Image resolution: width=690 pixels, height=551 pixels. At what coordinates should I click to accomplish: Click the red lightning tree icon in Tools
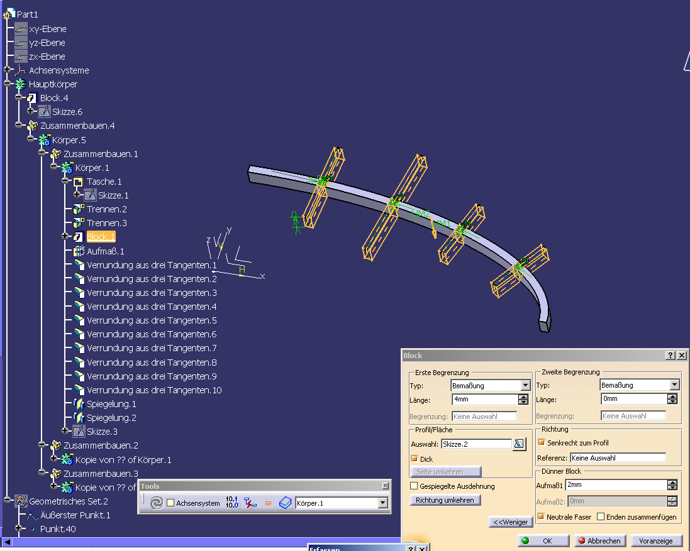click(250, 503)
